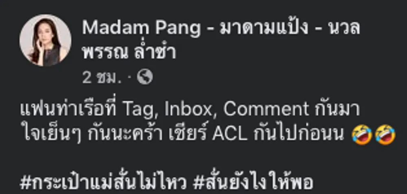This screenshot has width=407, height=194.
Task: Click the phrase "แฟนท่าเรือที่" in the post
Action: pos(68,108)
